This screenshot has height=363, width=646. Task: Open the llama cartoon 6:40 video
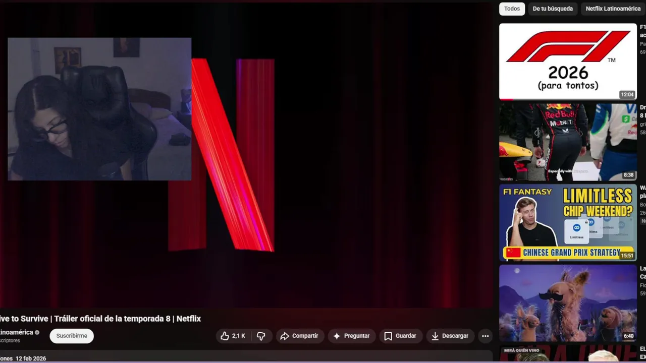pos(568,304)
